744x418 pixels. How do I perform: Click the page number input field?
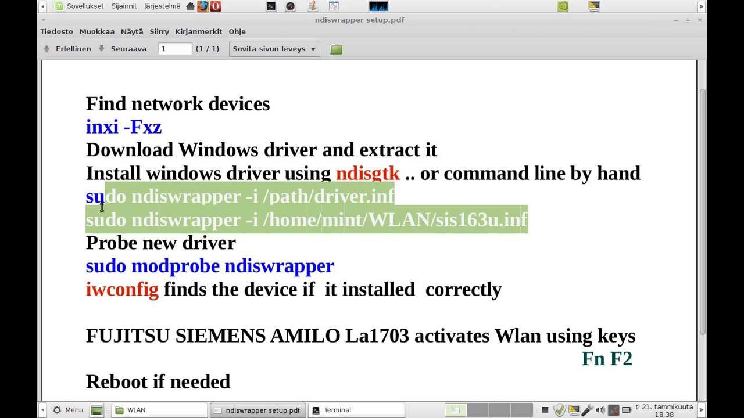(175, 49)
